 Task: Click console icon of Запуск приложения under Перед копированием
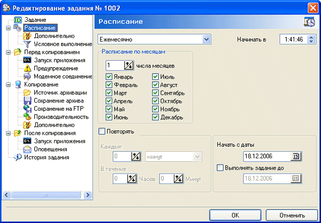click(x=27, y=60)
